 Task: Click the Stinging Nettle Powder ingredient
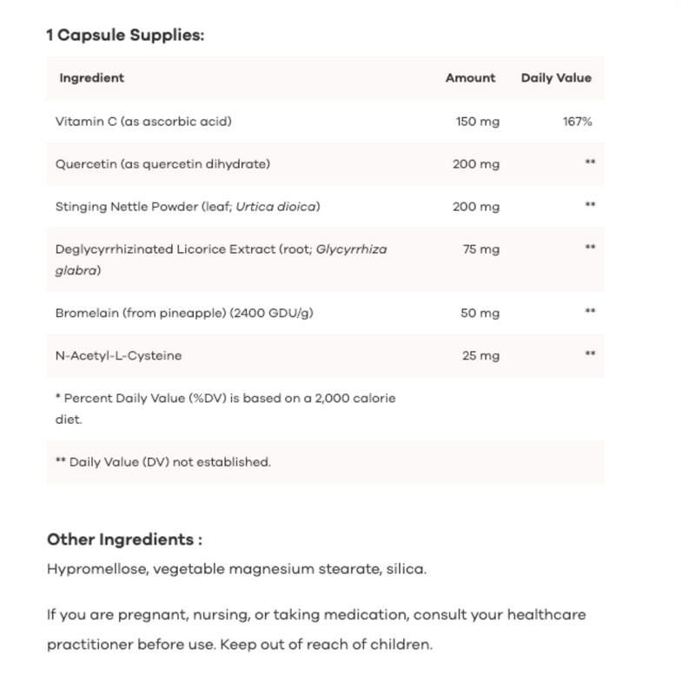point(189,205)
